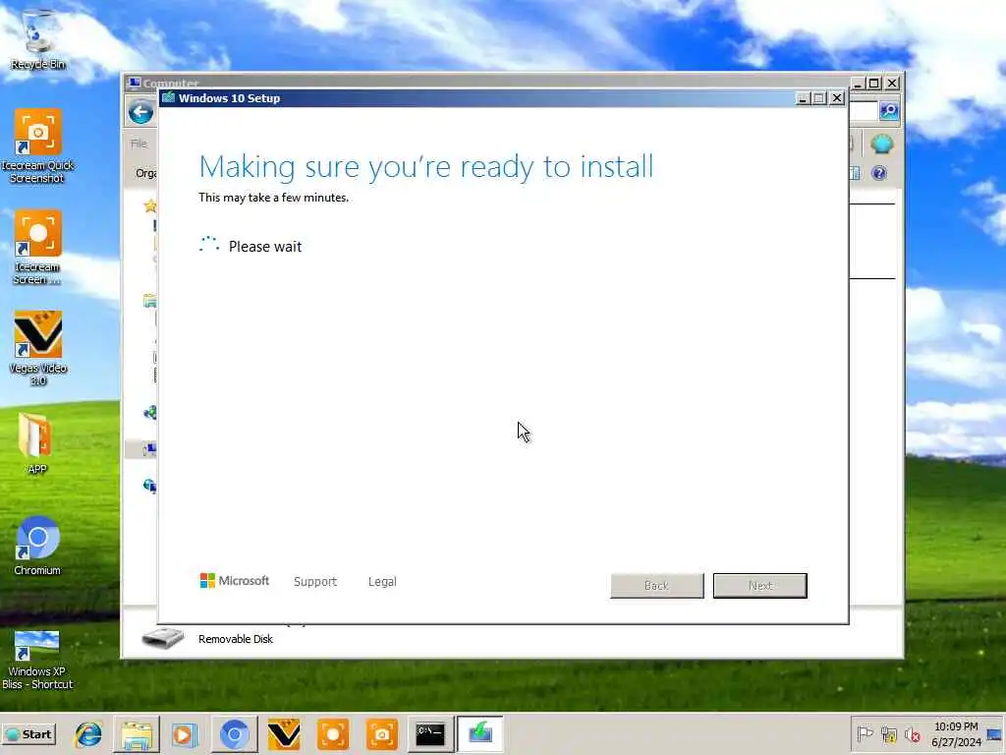Click the Microsoft logo in Setup

(235, 581)
